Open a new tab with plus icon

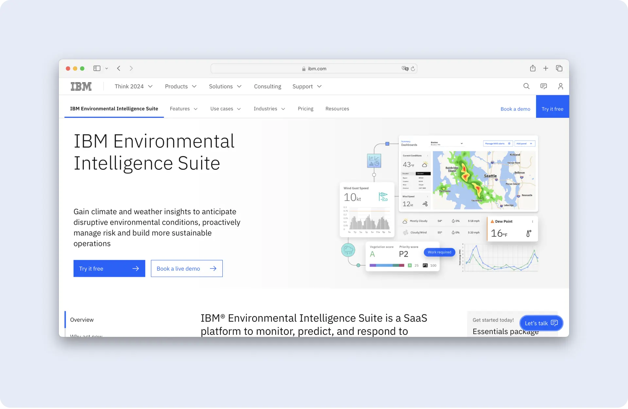click(x=546, y=68)
